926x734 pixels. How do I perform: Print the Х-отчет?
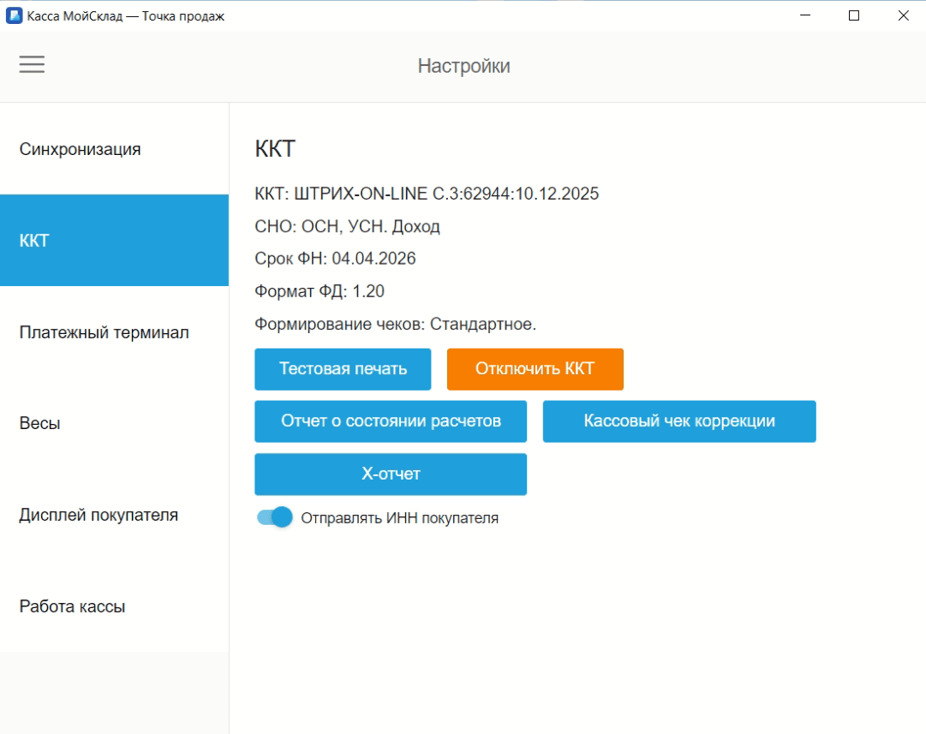coord(390,474)
